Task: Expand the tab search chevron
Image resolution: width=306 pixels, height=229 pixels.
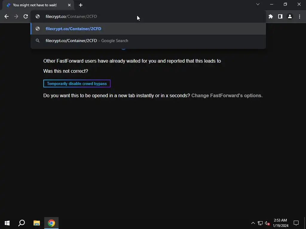Action: [258, 4]
